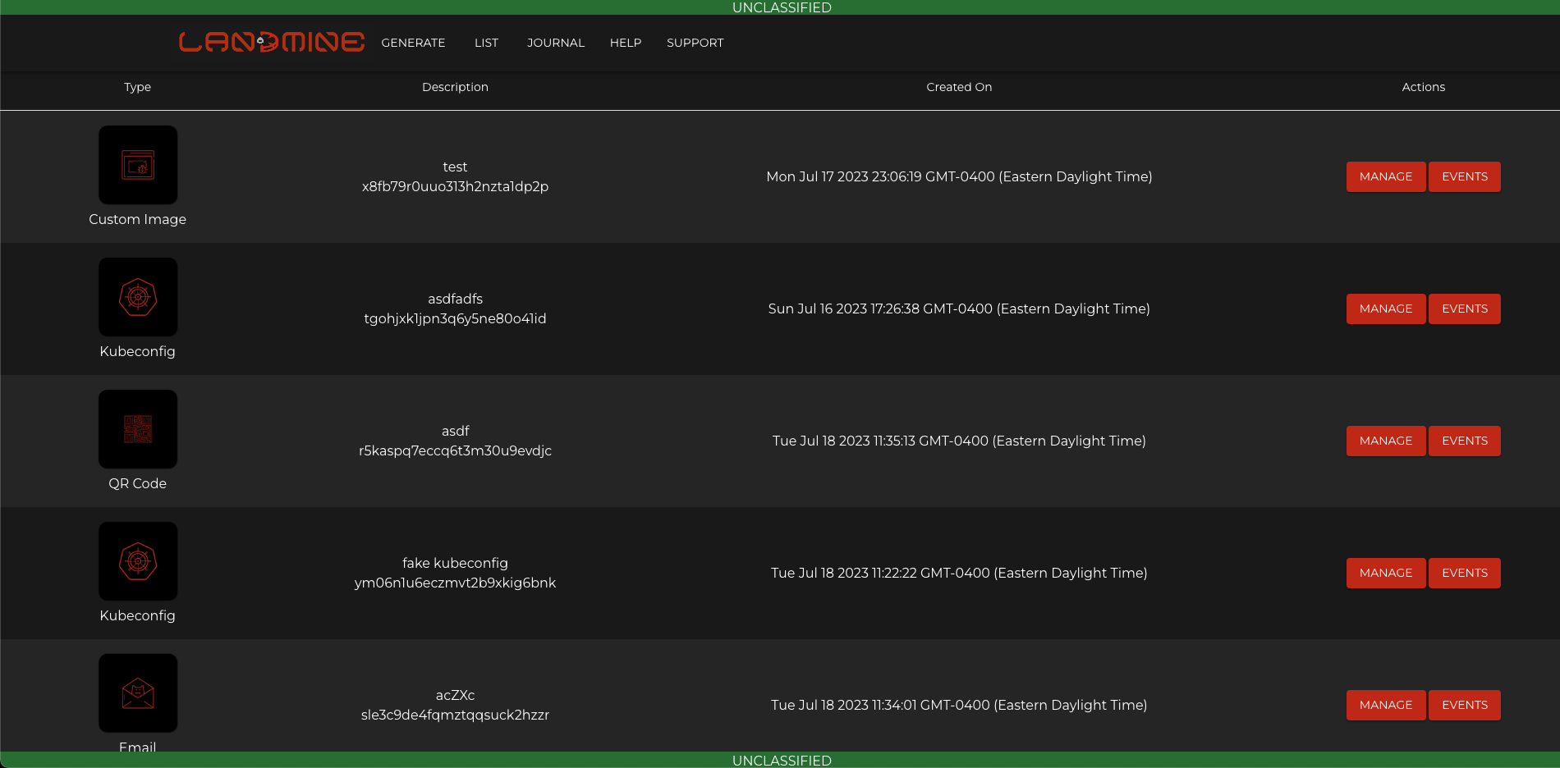Open the JOURNAL section
Screen dimensions: 1560x768
(x=556, y=43)
